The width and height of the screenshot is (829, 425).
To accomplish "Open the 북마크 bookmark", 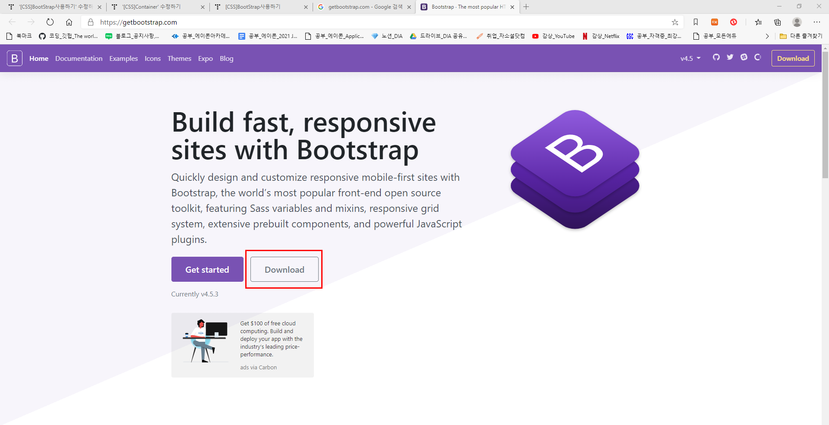I will 19,36.
